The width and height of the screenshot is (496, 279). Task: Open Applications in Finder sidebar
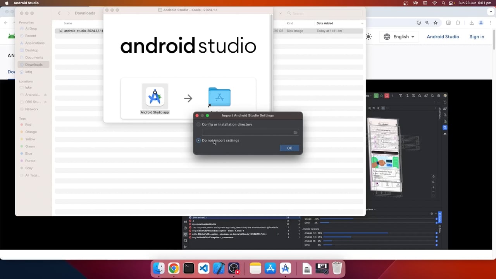35,43
